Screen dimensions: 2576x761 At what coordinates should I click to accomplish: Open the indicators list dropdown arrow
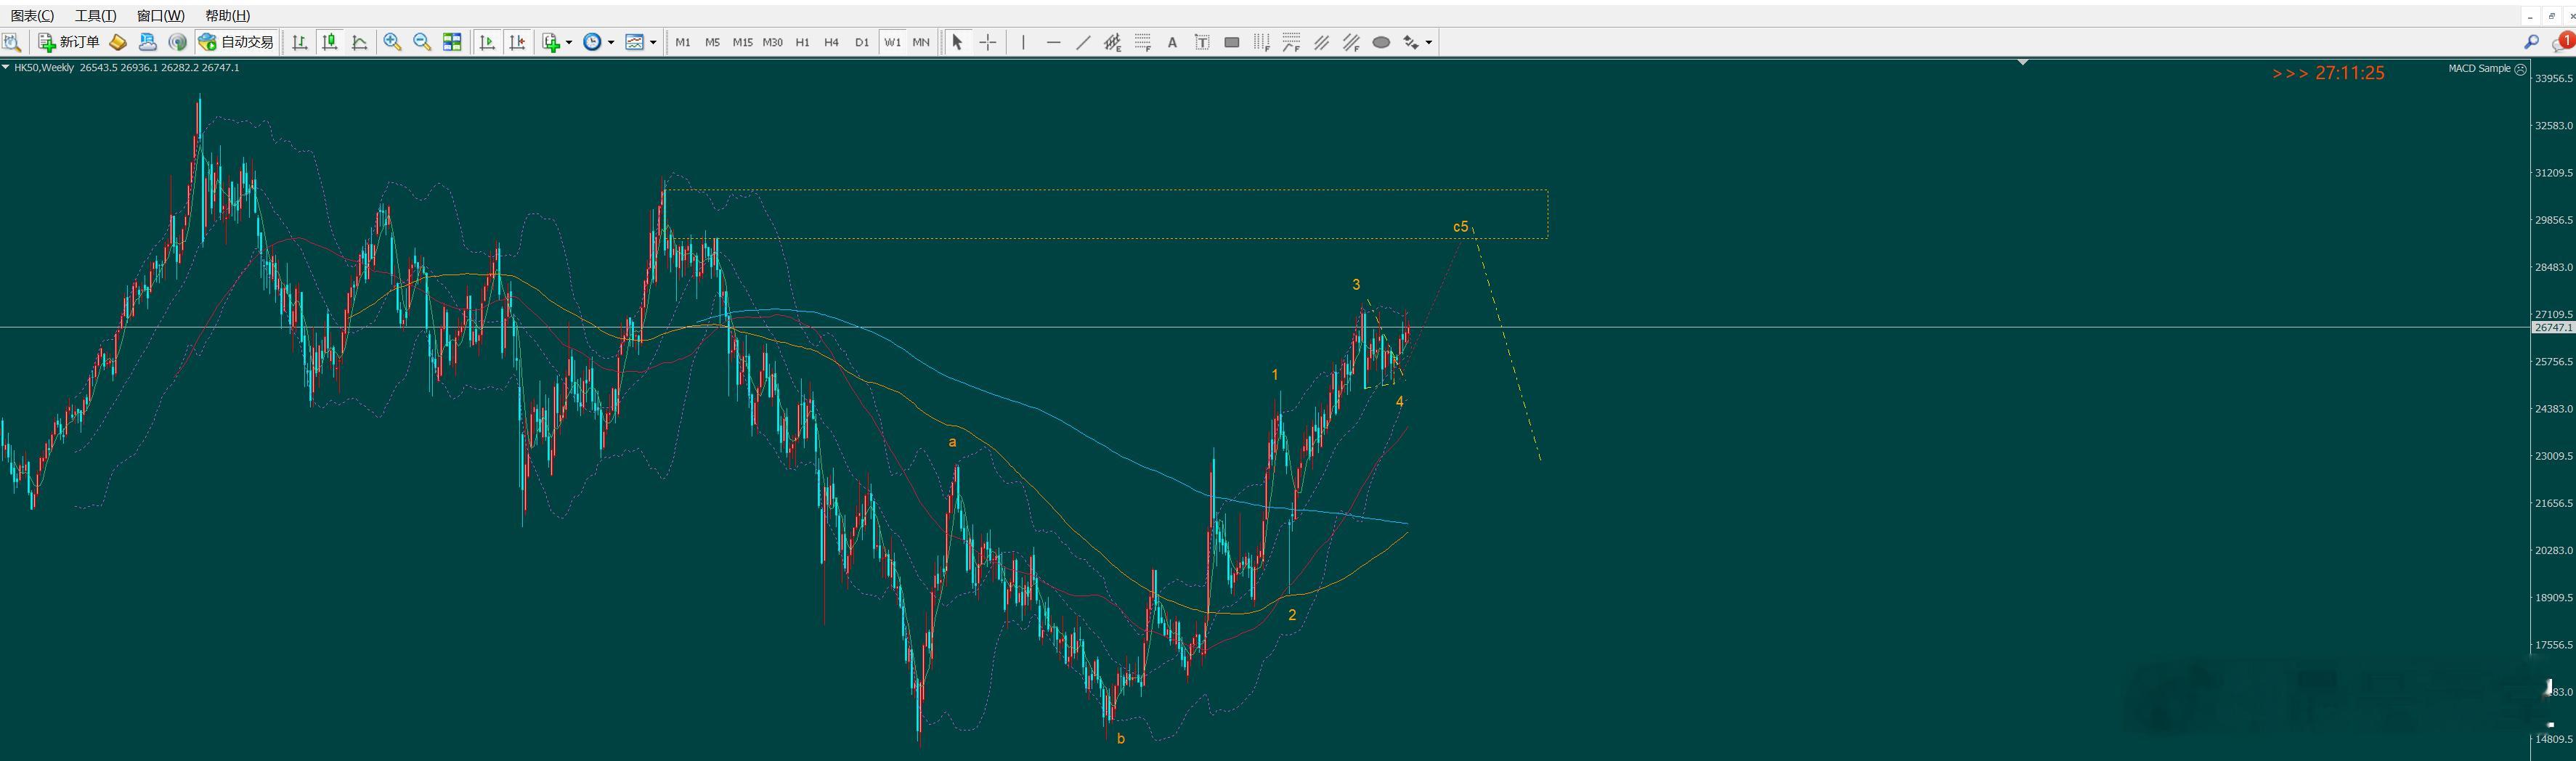(x=569, y=42)
